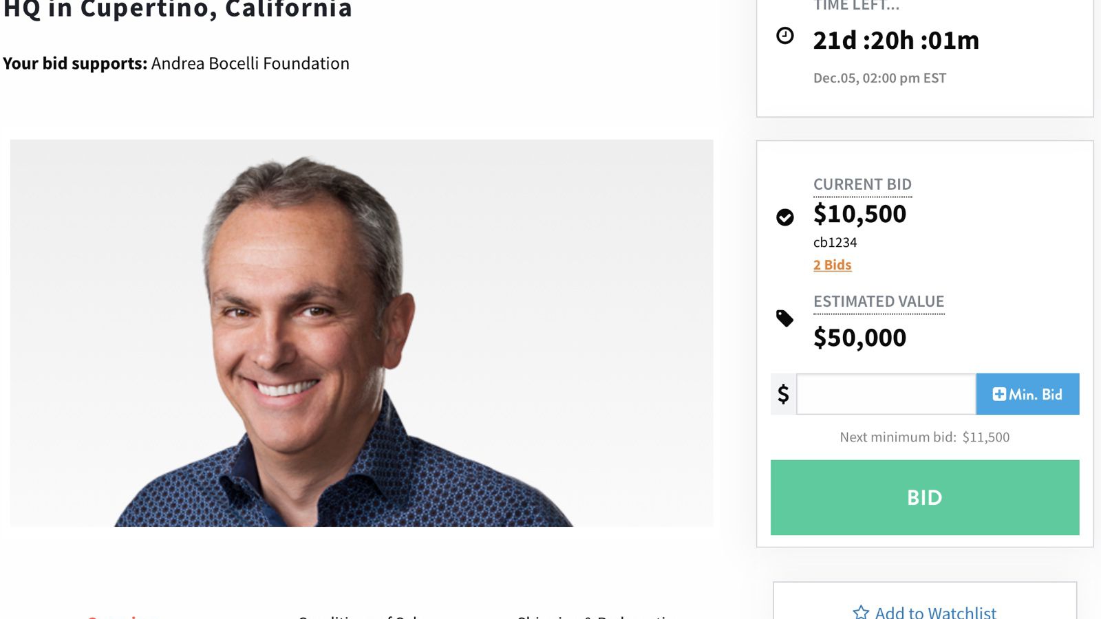
Task: Focus the bid amount input field
Action: [x=886, y=394]
